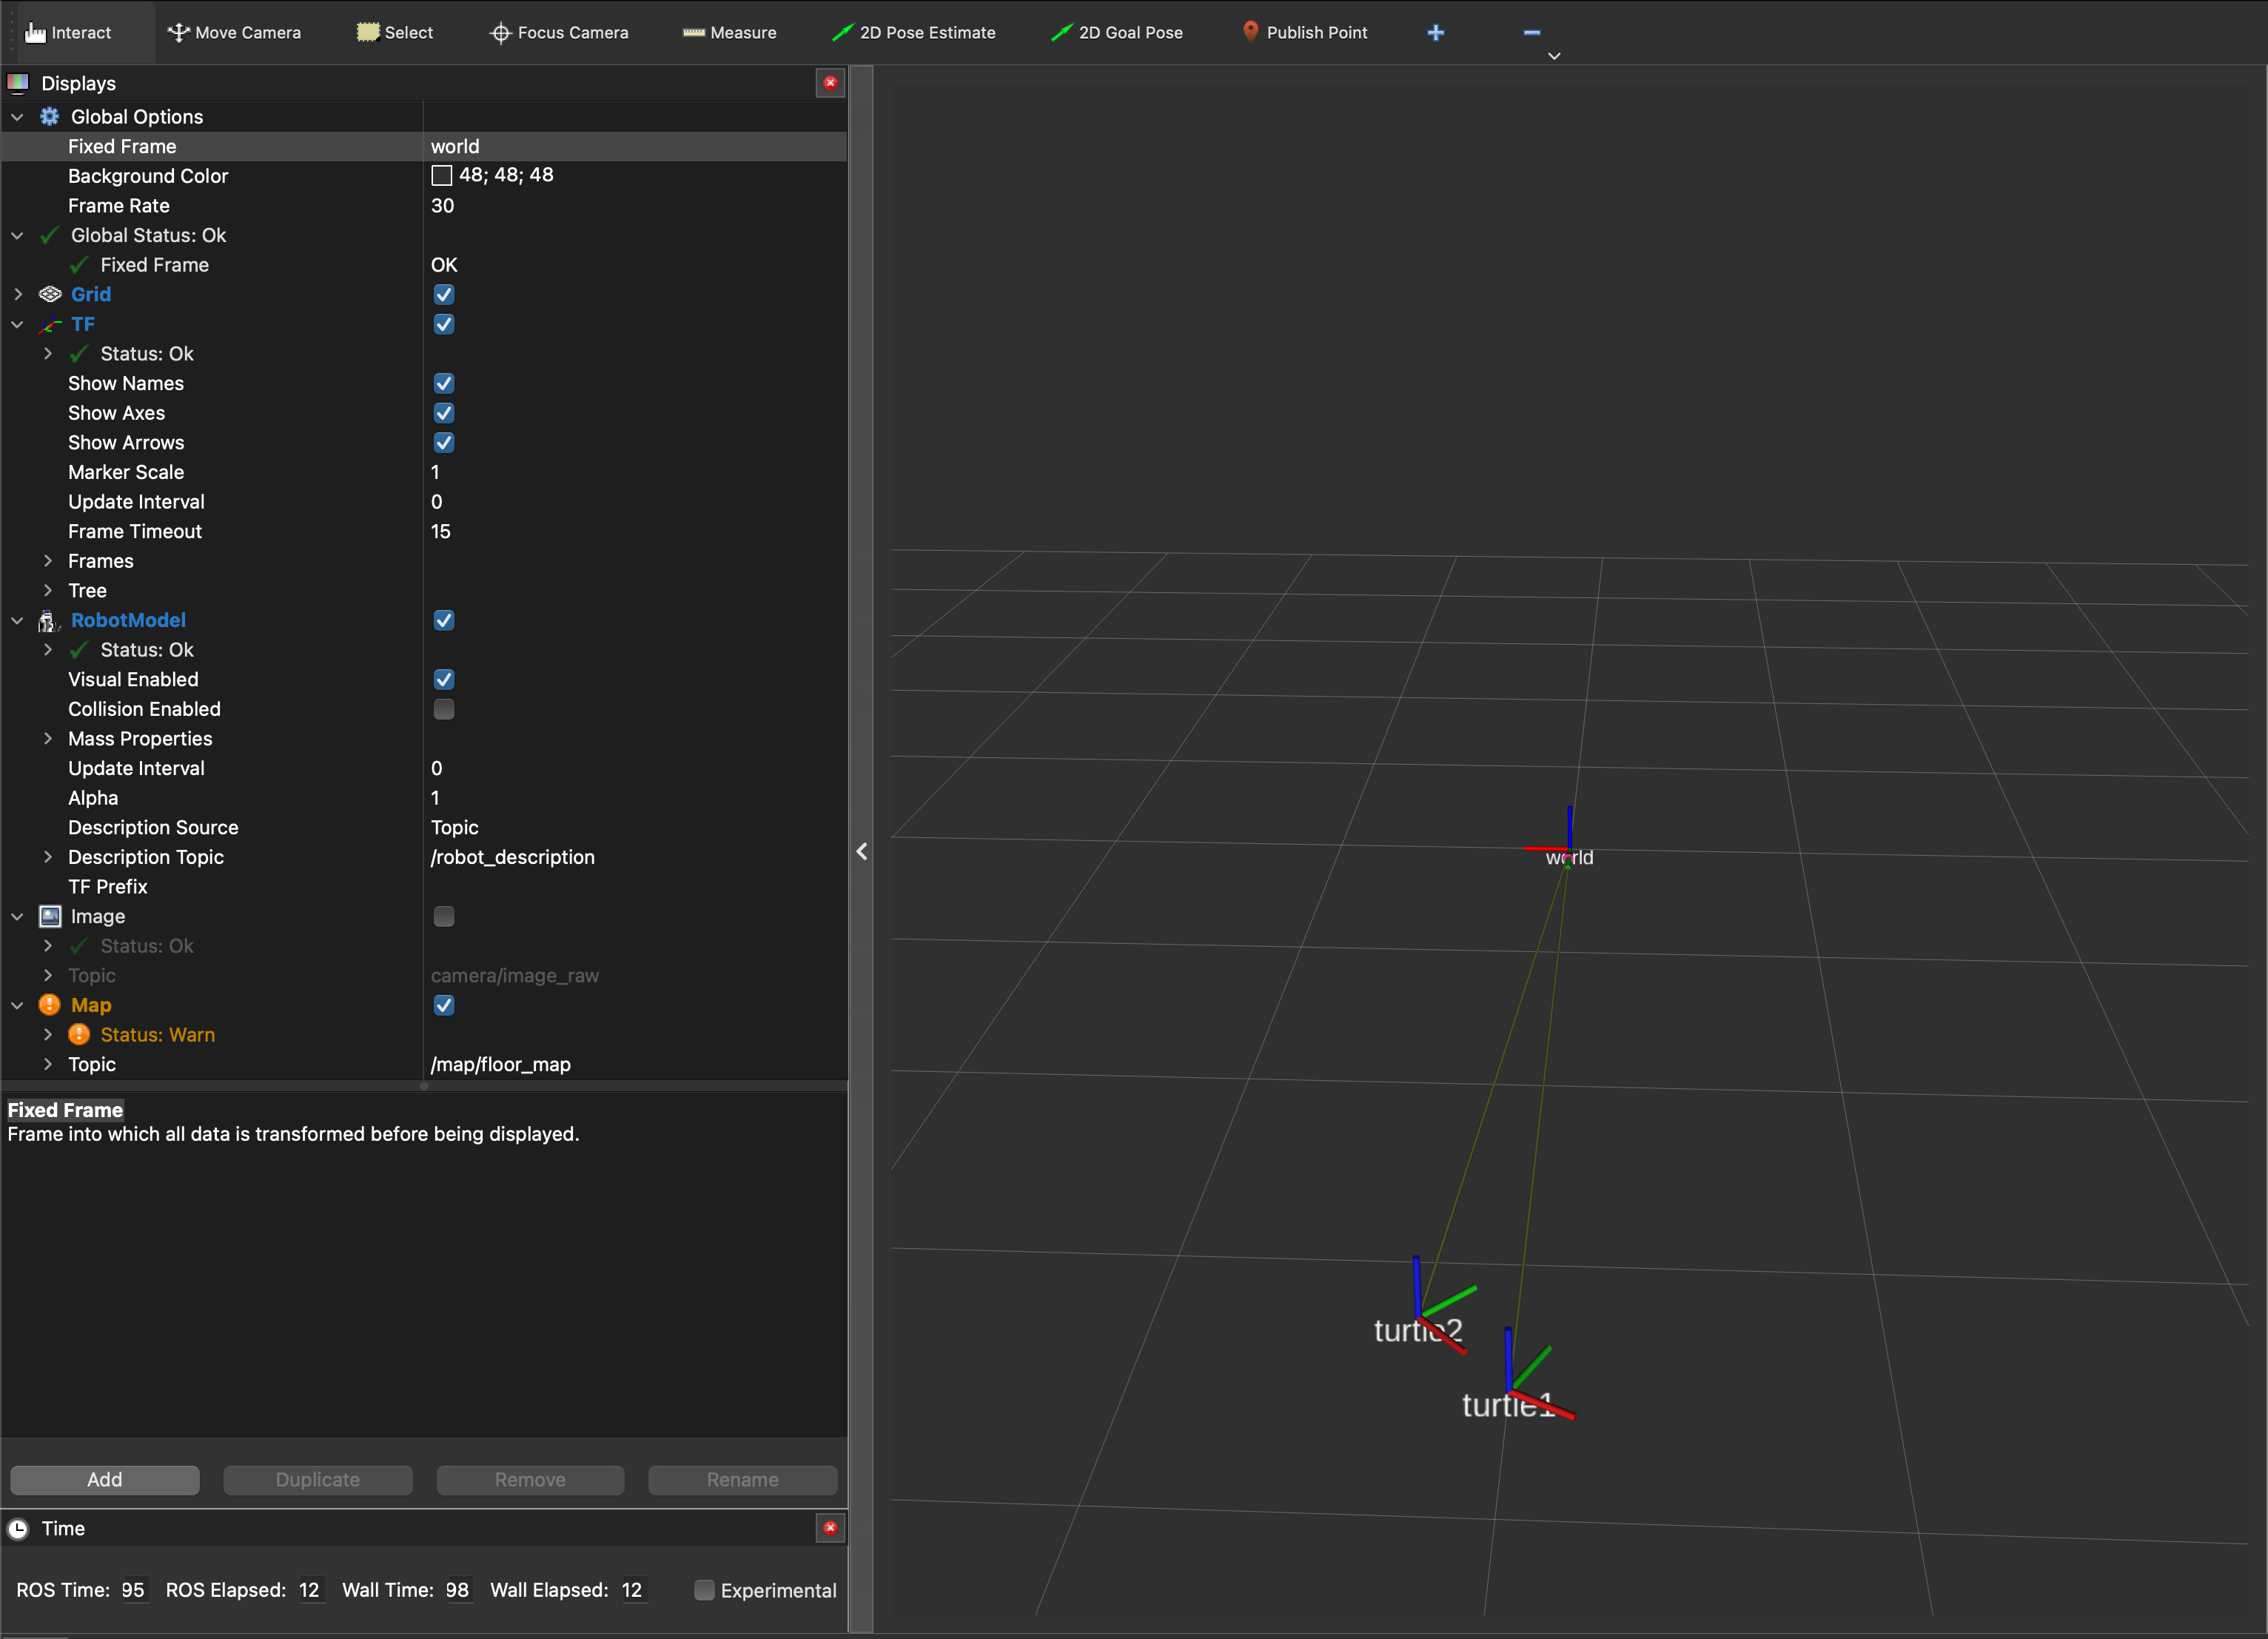Toggle RobotModel visual enabled checkbox

tap(442, 680)
